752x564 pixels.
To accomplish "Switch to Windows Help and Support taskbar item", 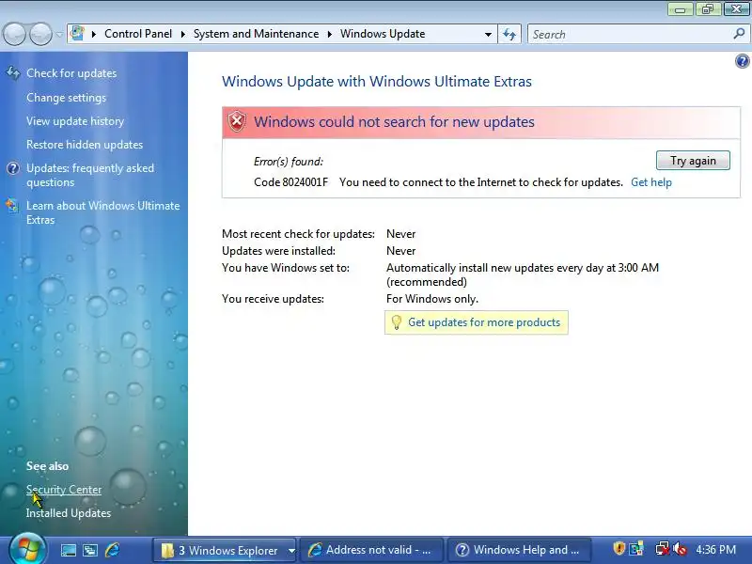I will (519, 550).
